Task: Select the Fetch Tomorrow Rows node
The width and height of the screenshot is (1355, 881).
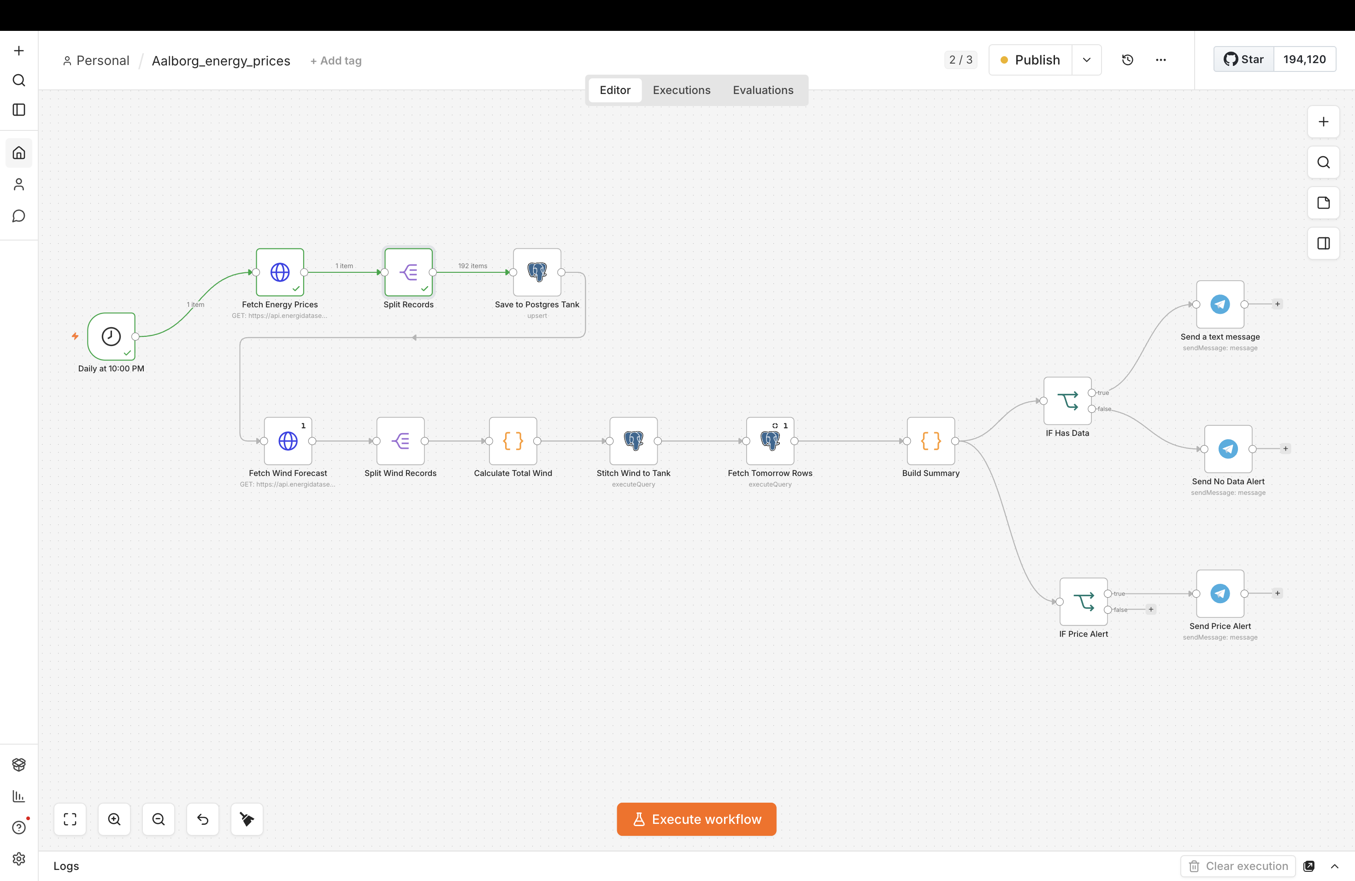Action: pos(770,441)
